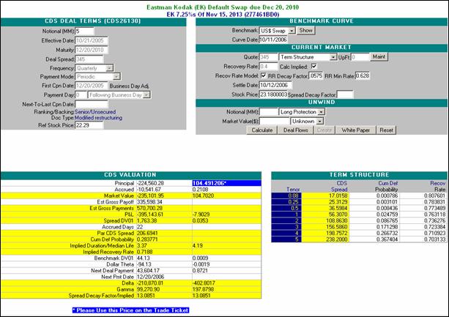
Task: Click the Please Use this Price note
Action: pyautogui.click(x=130, y=310)
